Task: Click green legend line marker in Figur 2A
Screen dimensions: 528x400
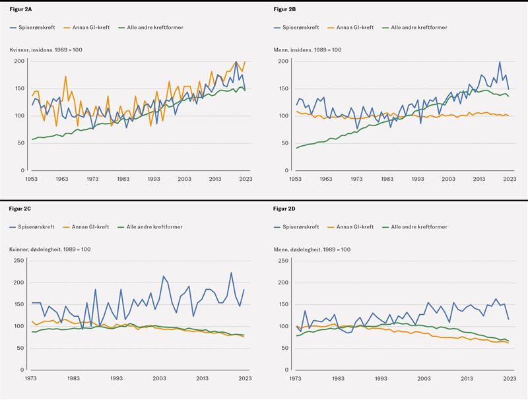Action: point(121,28)
